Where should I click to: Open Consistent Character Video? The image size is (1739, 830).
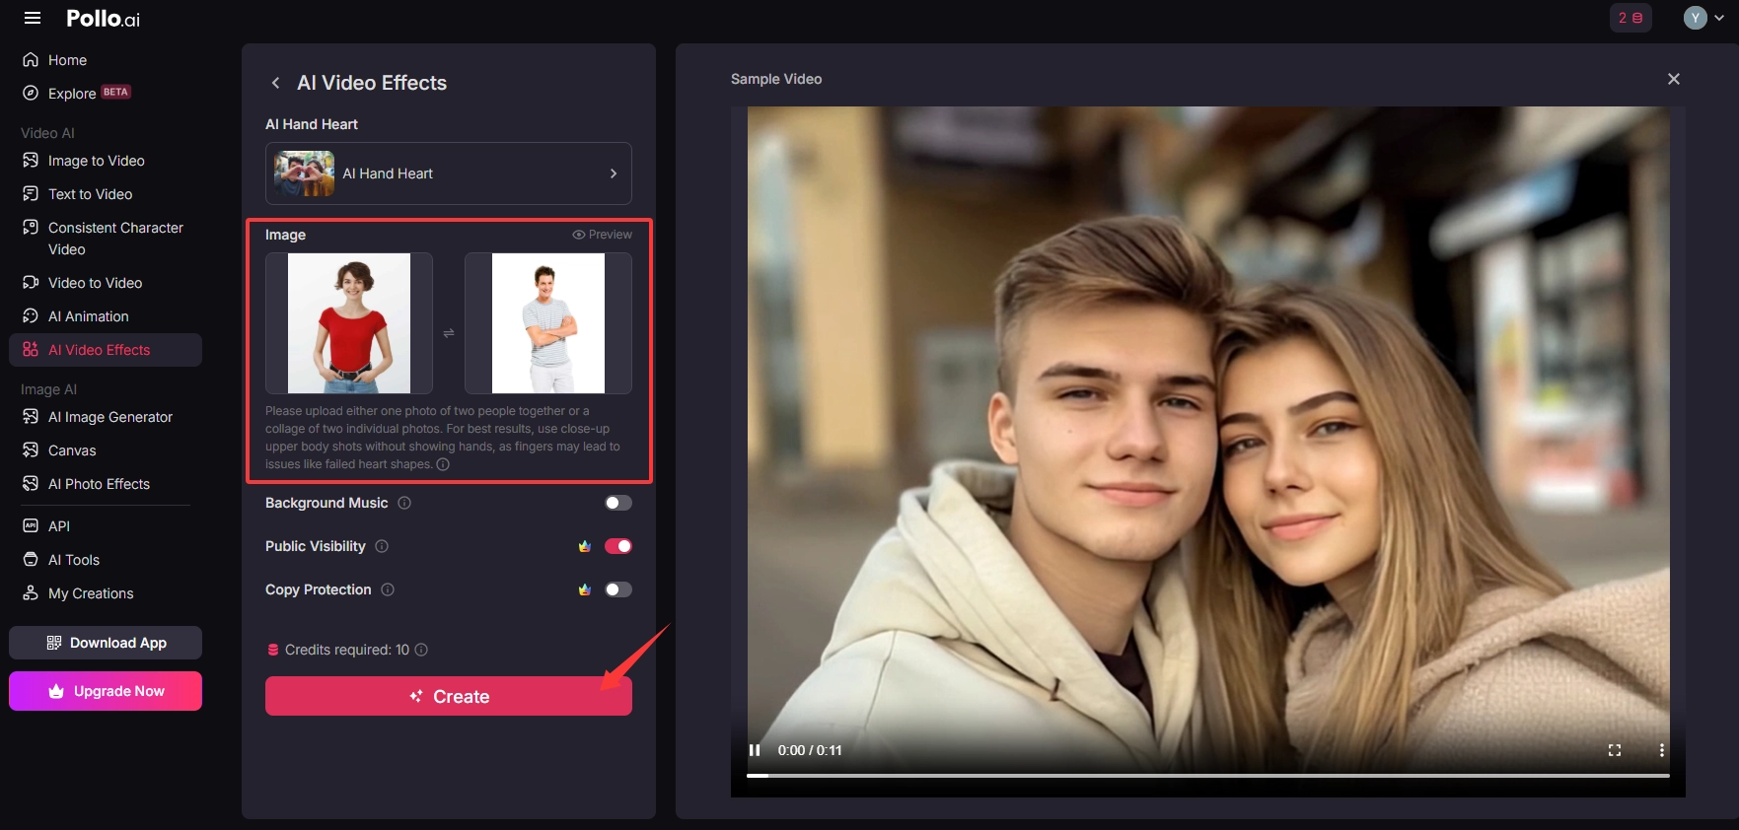[106, 239]
